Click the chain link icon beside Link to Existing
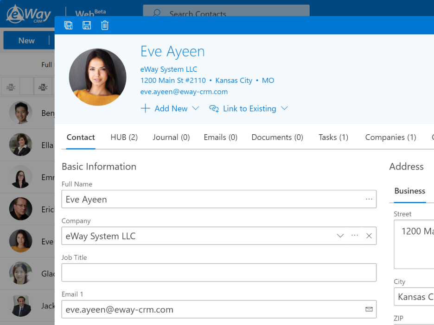This screenshot has width=434, height=325. pyautogui.click(x=214, y=108)
